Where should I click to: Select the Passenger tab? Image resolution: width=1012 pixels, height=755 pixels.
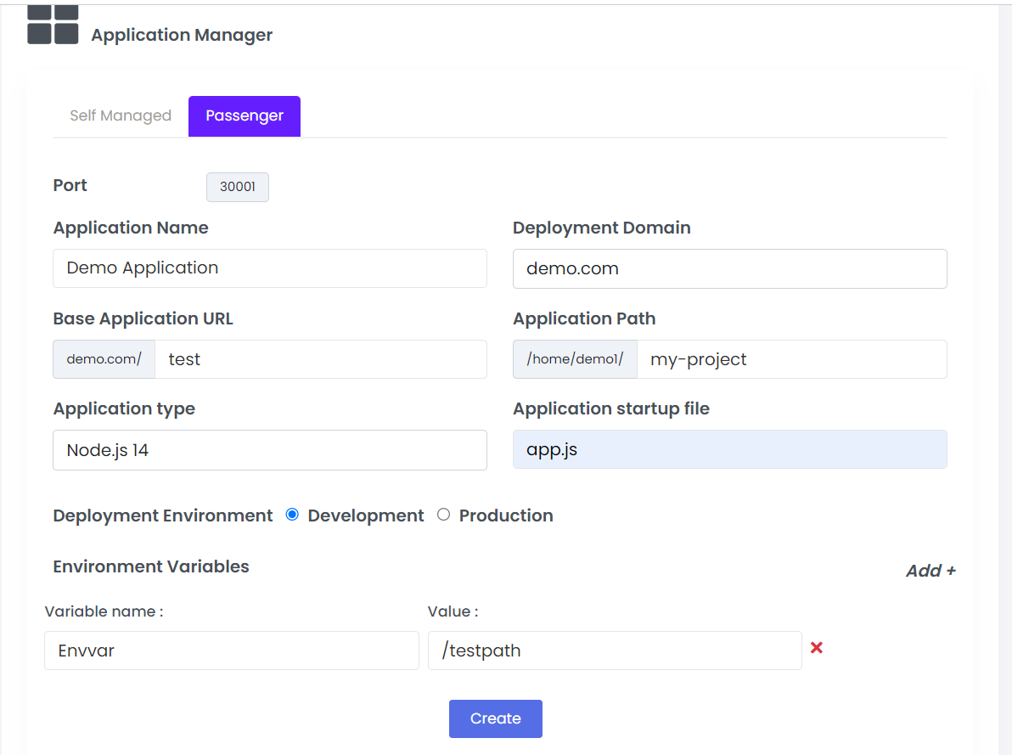coord(245,116)
